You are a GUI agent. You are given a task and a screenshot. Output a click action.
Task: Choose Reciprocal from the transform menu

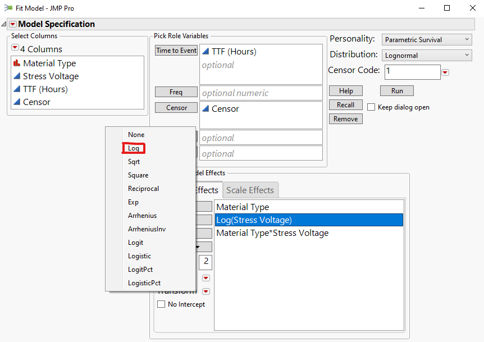coord(143,189)
